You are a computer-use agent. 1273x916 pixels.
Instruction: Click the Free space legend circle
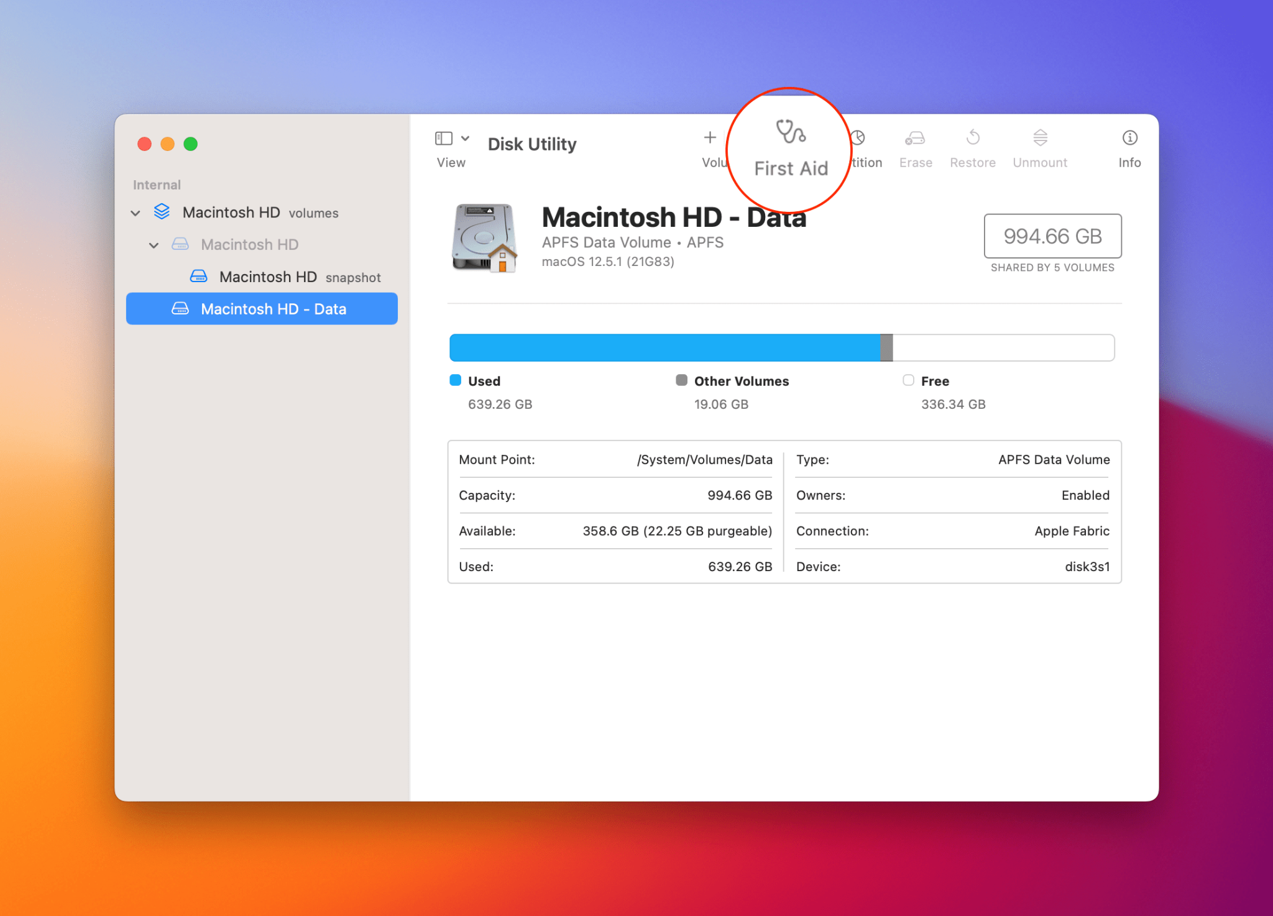[x=908, y=380]
